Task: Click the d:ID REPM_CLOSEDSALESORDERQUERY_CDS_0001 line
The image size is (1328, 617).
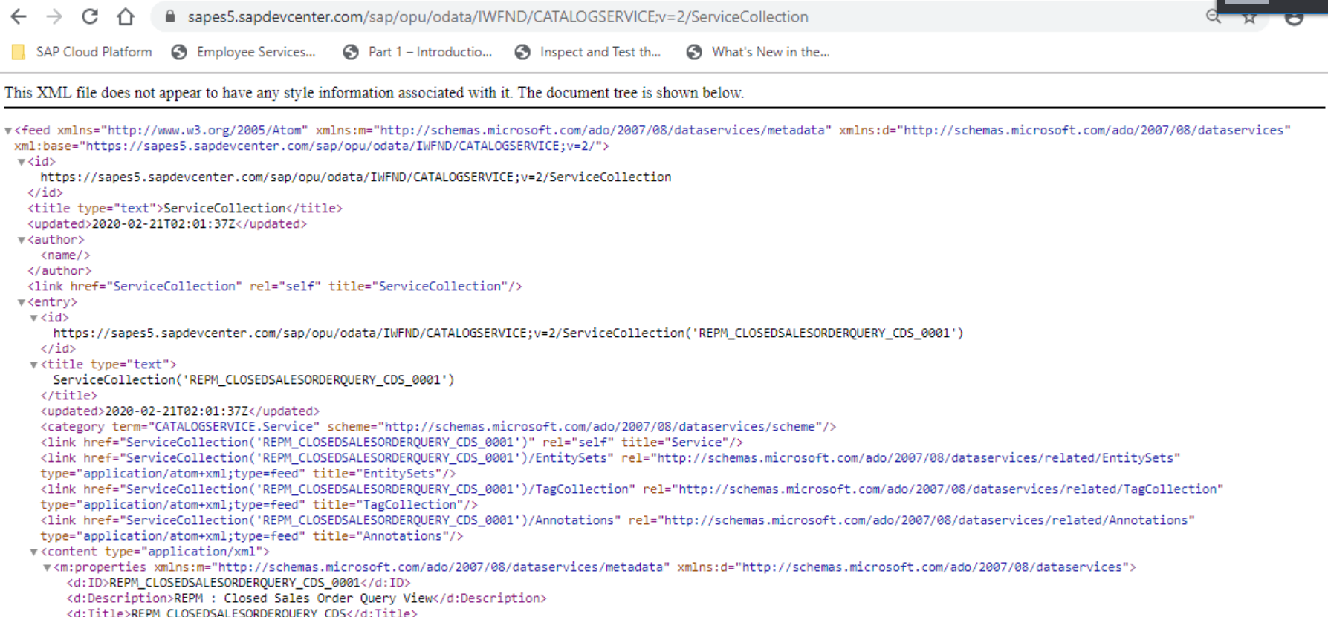Action: click(x=239, y=583)
